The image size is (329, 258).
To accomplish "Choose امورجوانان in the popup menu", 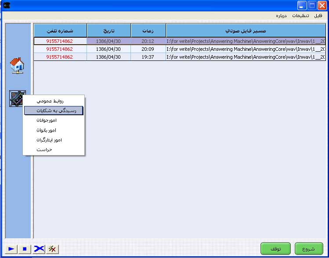I will 54,120.
